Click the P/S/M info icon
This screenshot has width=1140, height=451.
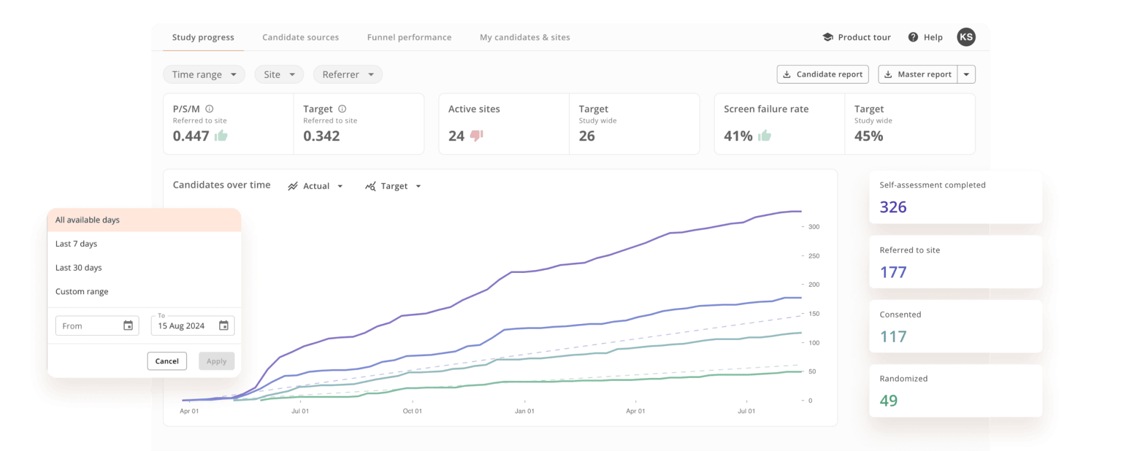point(210,109)
